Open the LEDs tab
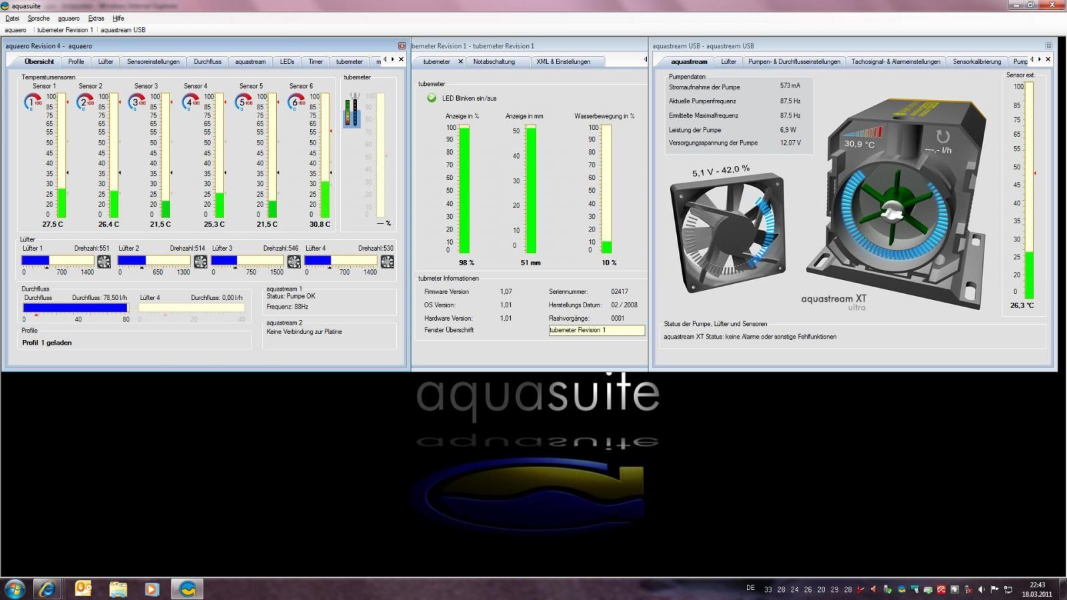 point(287,61)
